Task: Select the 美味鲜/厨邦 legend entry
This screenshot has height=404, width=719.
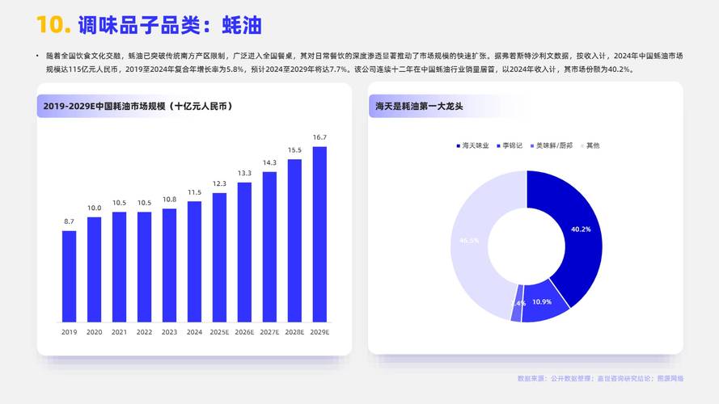Action: (x=554, y=145)
